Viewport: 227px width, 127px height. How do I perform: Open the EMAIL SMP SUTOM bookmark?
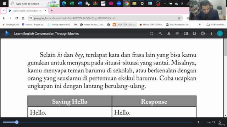click(151, 25)
